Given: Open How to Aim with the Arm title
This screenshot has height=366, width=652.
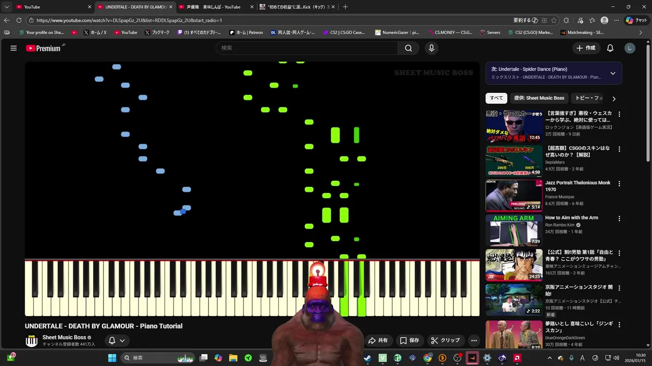Looking at the screenshot, I should [572, 218].
